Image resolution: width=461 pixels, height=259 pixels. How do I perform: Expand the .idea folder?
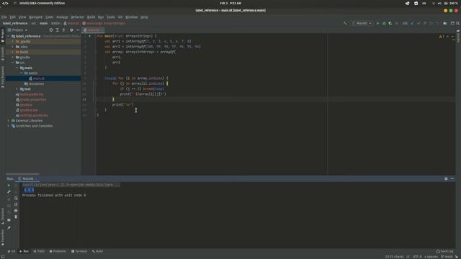point(13,47)
